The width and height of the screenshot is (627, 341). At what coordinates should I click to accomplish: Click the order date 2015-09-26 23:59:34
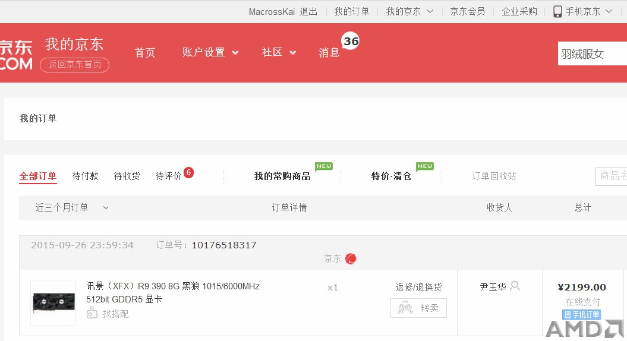tap(83, 245)
